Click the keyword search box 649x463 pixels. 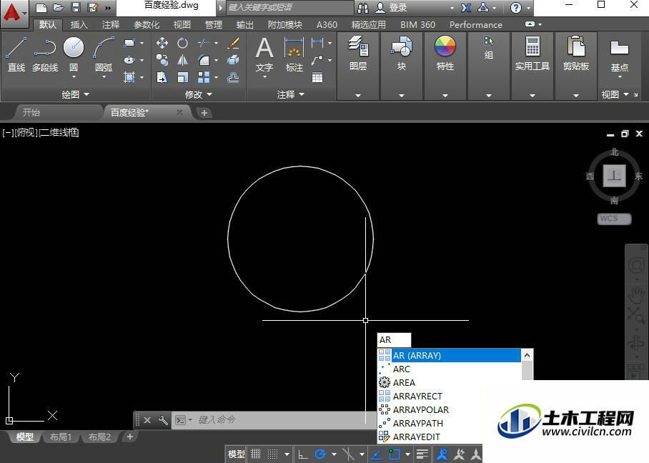pos(290,7)
